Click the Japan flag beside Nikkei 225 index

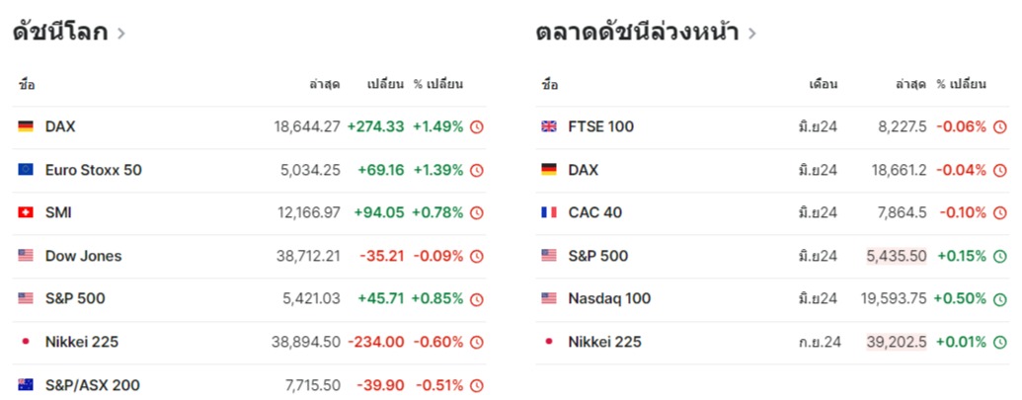point(26,342)
